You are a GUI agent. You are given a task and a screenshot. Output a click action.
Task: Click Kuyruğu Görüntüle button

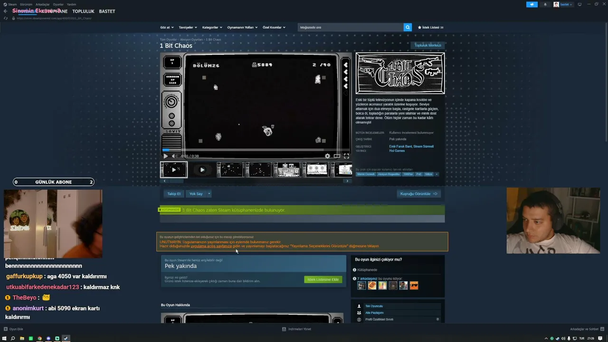click(x=418, y=194)
